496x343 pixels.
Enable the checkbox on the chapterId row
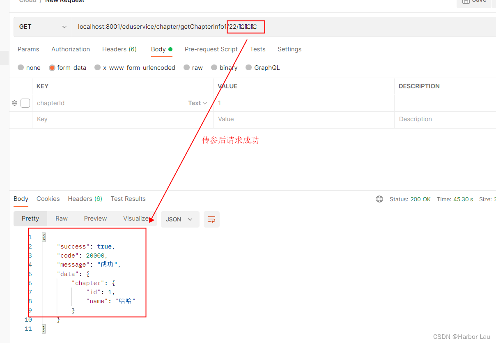point(25,103)
